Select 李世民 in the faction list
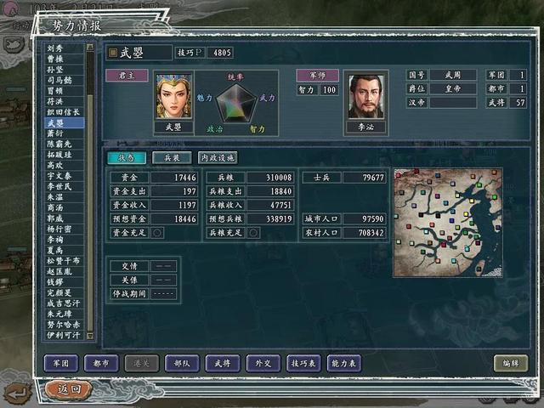The image size is (544, 408). pyautogui.click(x=65, y=186)
